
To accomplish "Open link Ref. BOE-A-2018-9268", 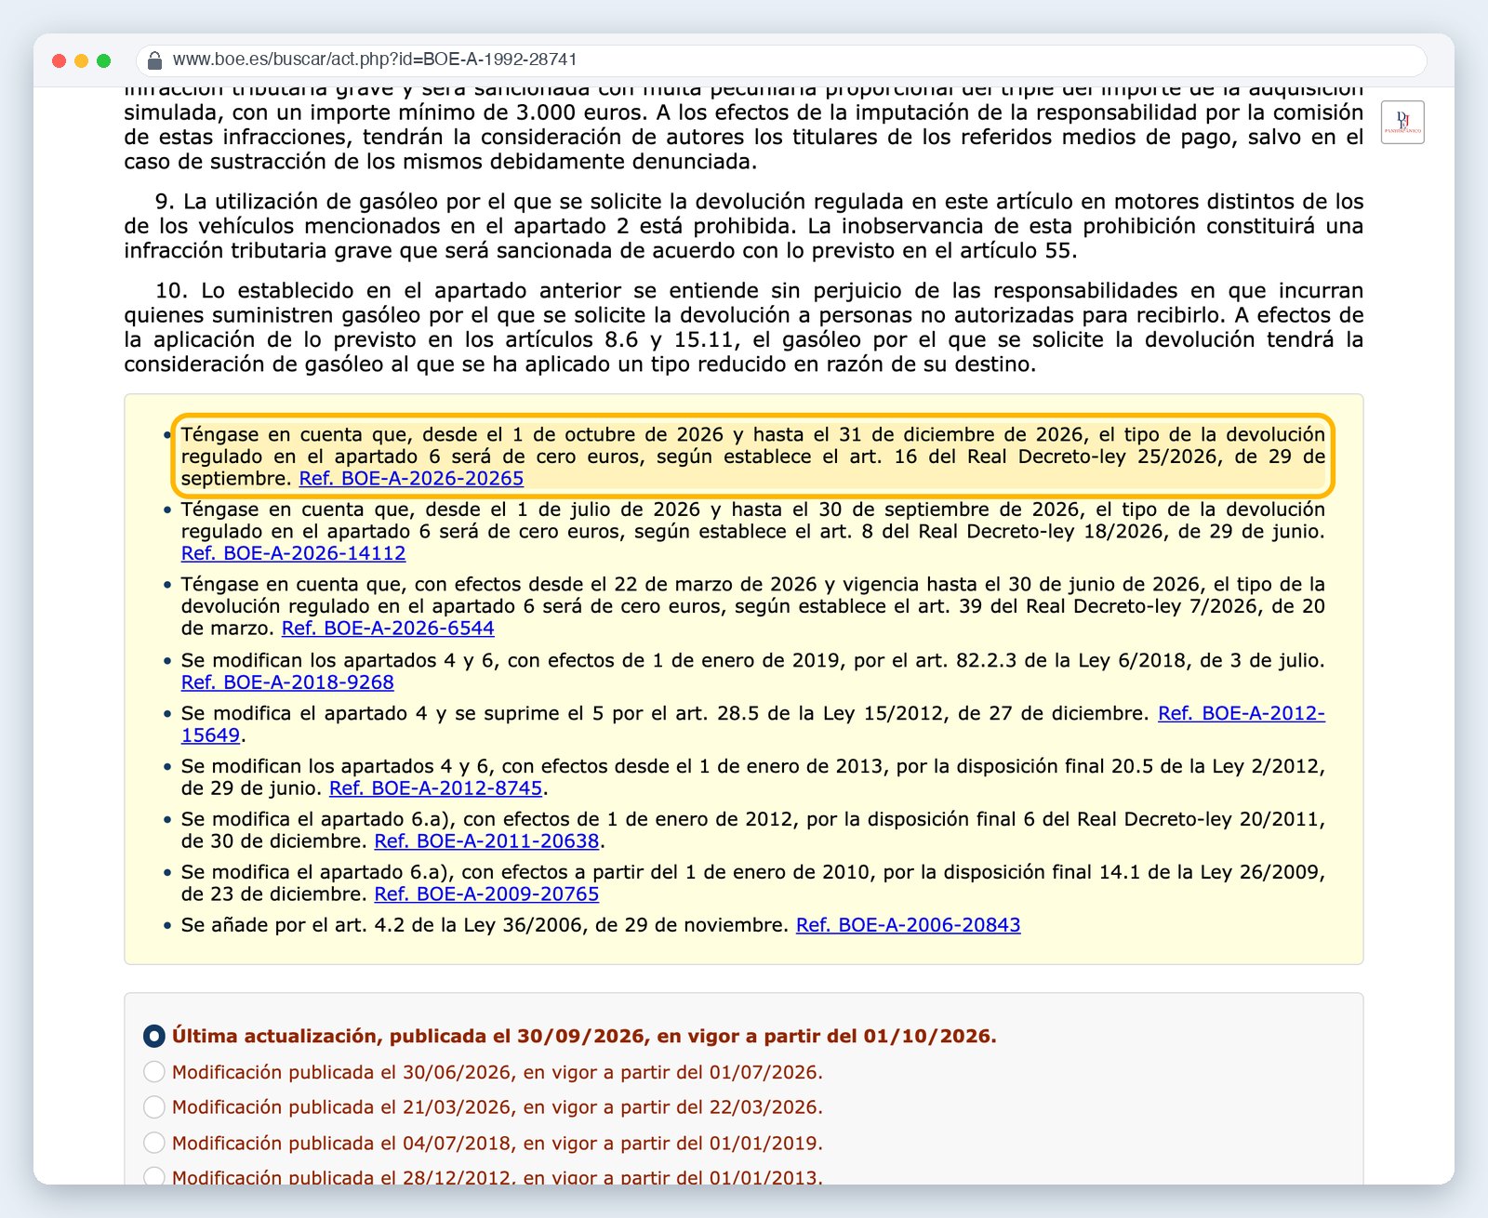I will (x=287, y=682).
